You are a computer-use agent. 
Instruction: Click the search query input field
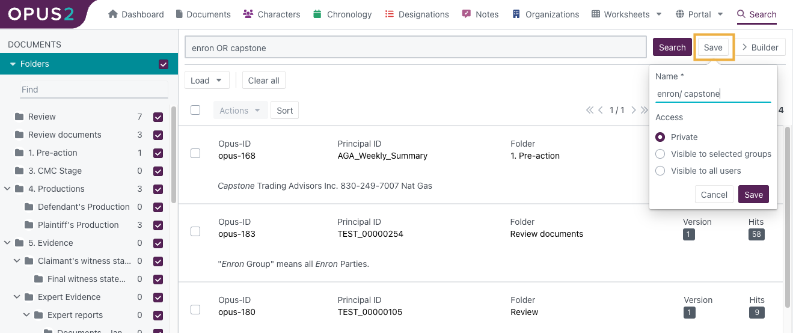click(x=415, y=47)
